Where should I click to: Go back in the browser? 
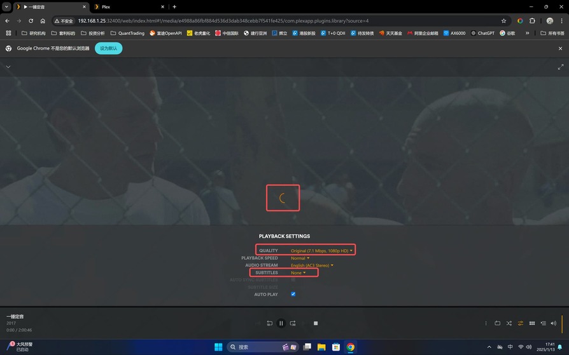(x=7, y=21)
